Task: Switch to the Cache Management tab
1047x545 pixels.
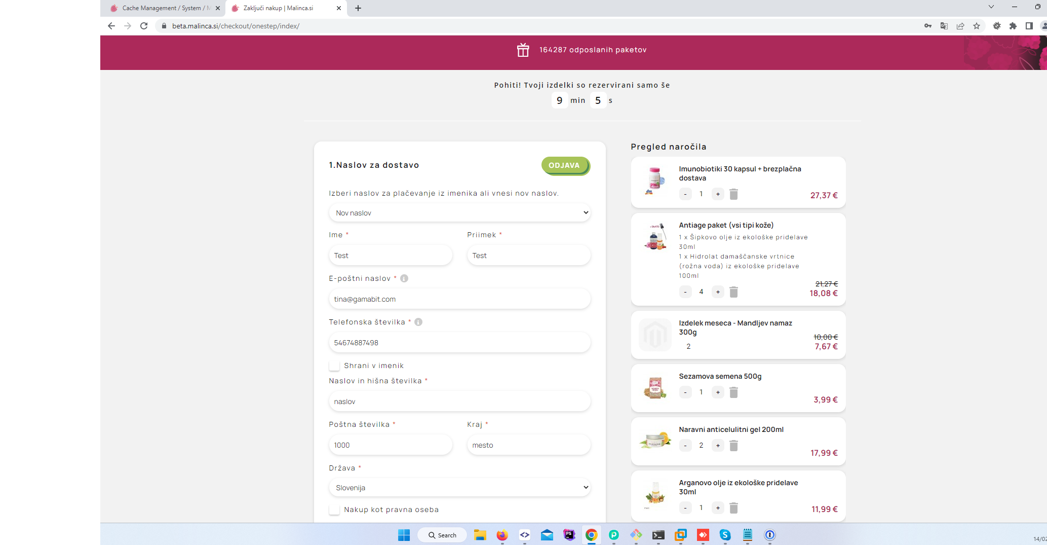Action: point(162,8)
